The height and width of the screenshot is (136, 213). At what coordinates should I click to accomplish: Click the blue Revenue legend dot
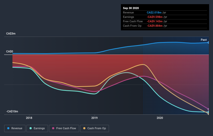tap(8, 128)
